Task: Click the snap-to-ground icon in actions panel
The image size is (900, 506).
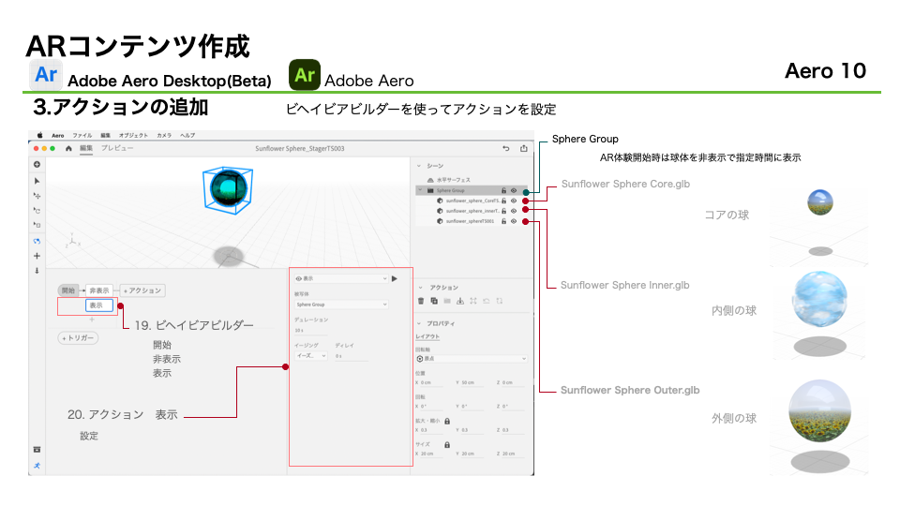Action: click(x=459, y=301)
